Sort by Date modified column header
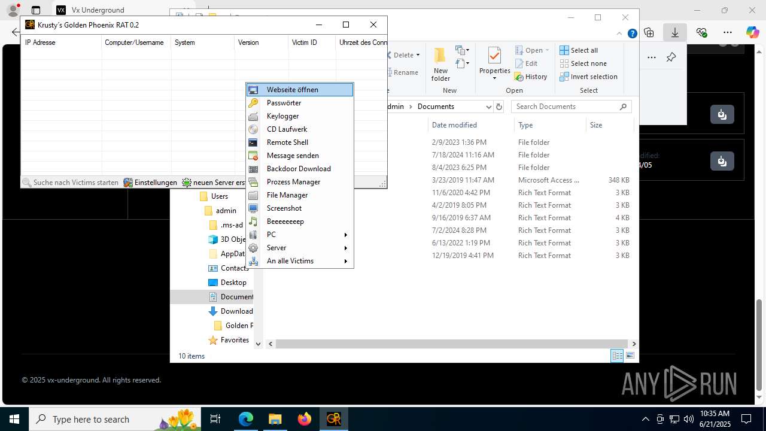The image size is (766, 431). (470, 125)
